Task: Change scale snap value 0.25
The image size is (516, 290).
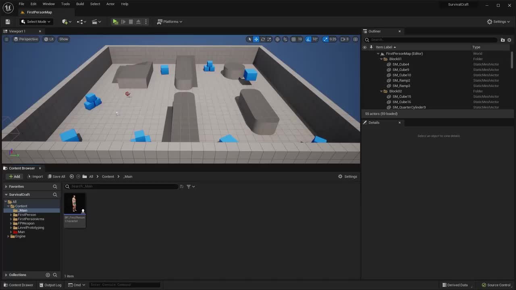Action: point(333,39)
